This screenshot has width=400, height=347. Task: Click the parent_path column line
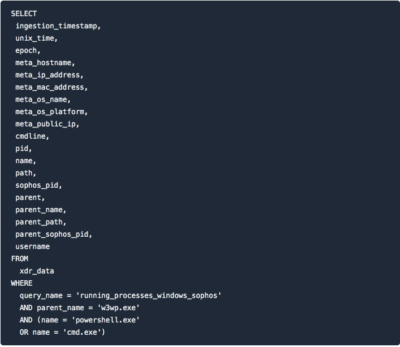41,222
